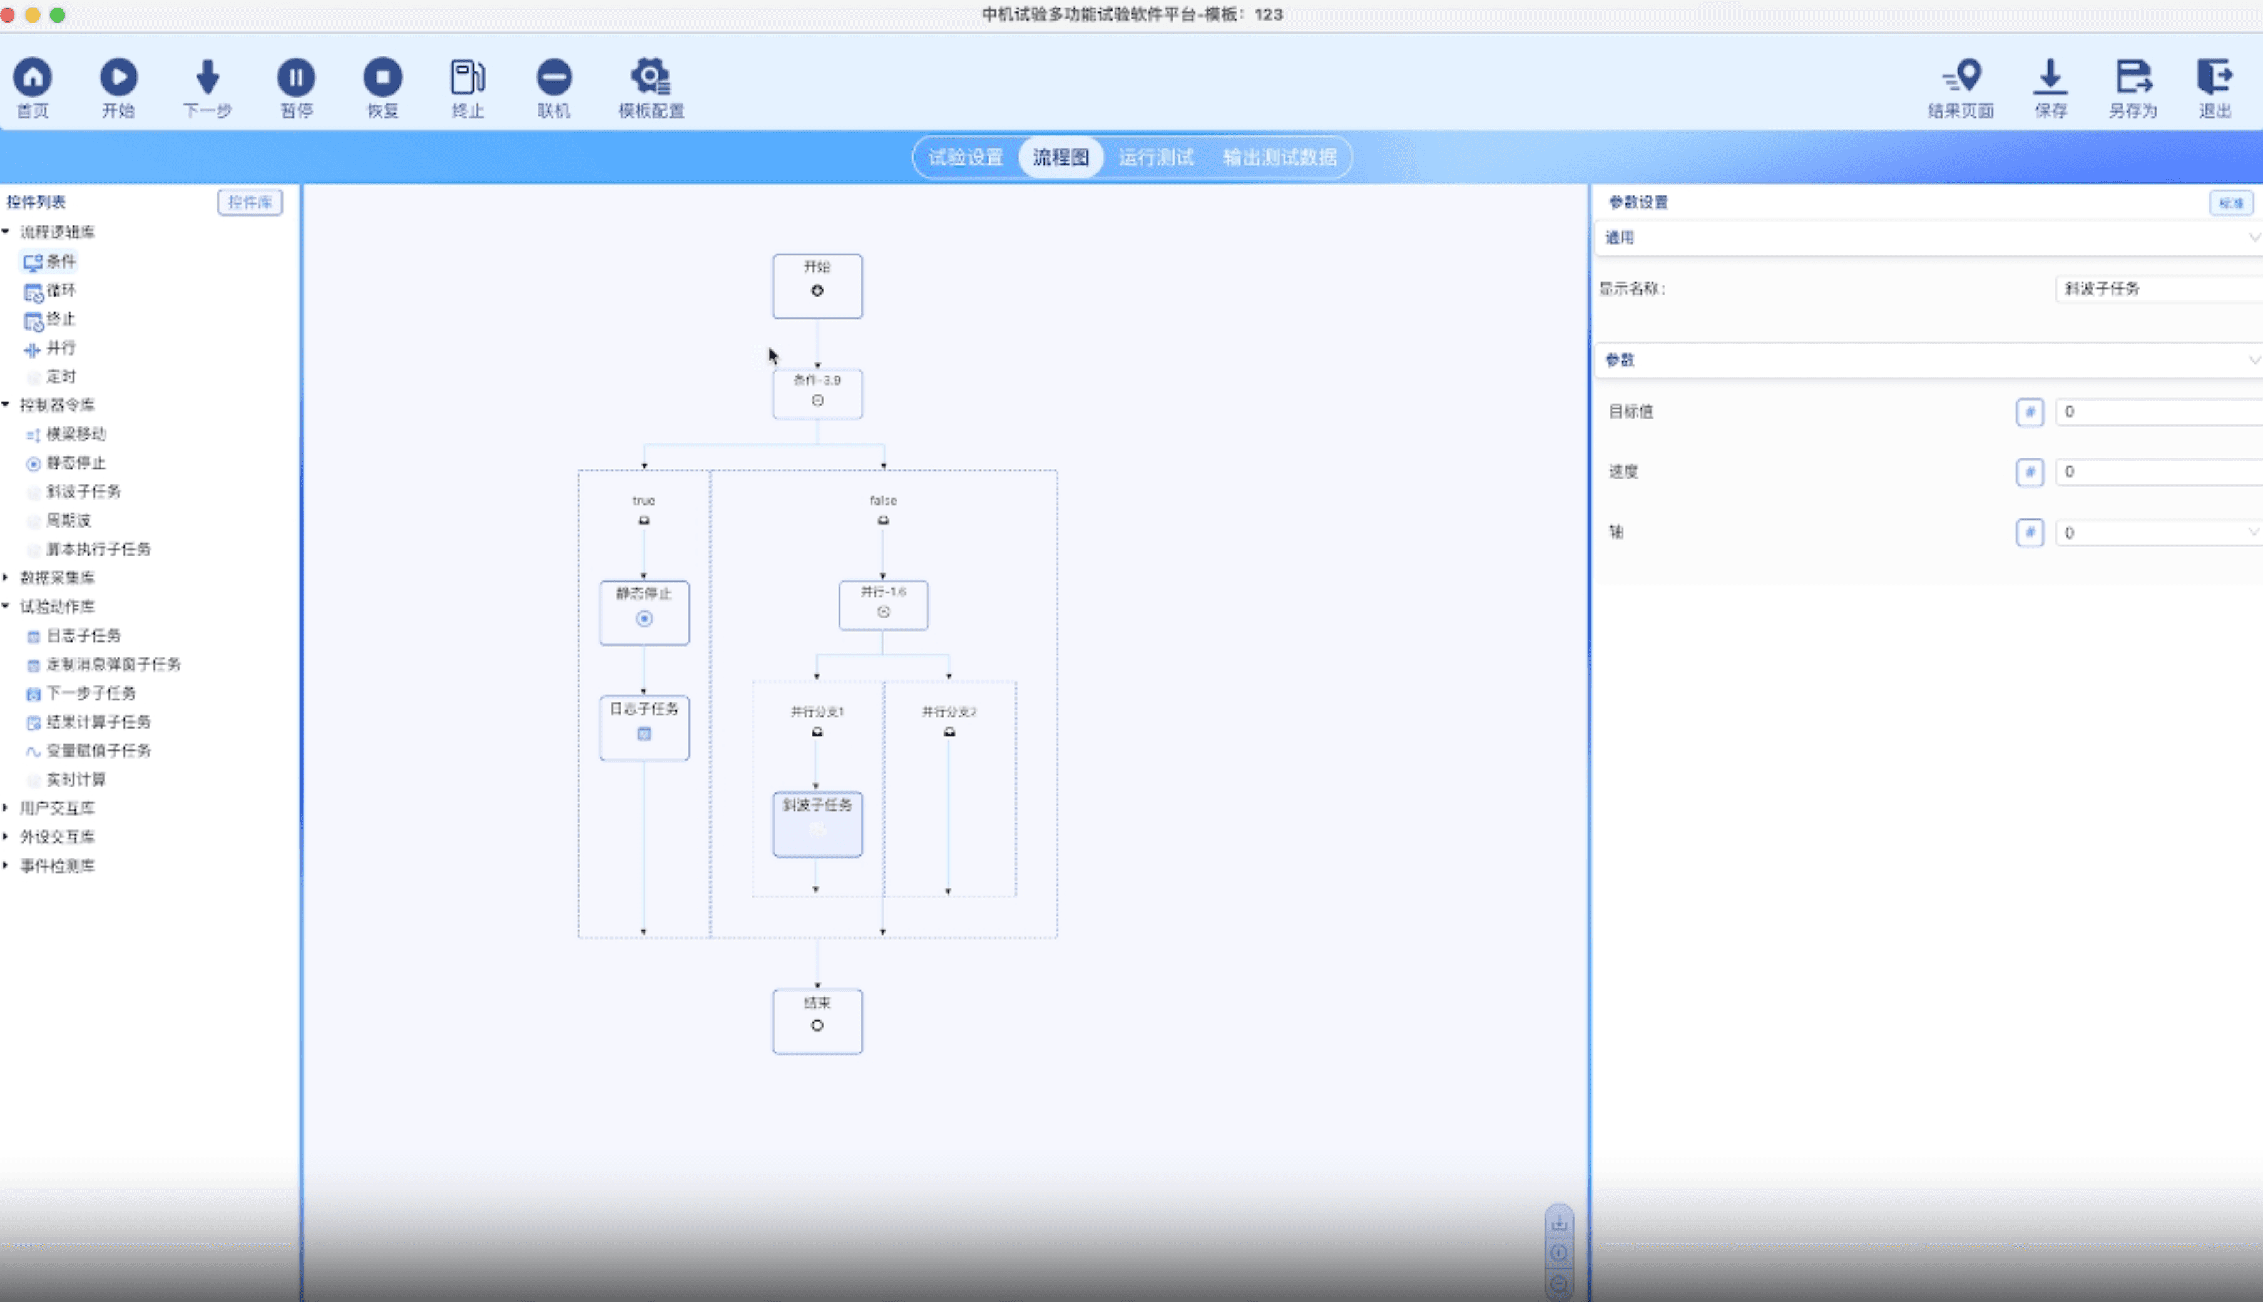Switch to the 试验设置 tab
Viewport: 2263px width, 1302px height.
coord(965,157)
